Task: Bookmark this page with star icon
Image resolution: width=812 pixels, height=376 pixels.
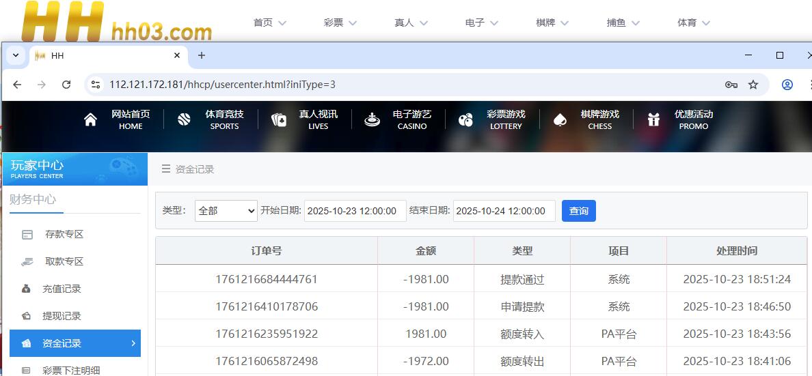Action: tap(753, 85)
